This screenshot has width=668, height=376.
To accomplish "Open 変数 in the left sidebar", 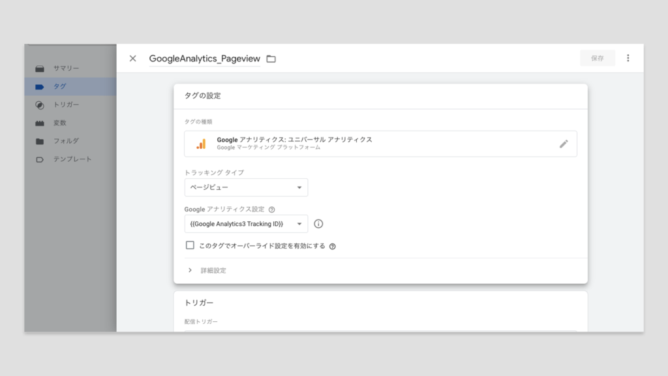I will click(x=59, y=123).
